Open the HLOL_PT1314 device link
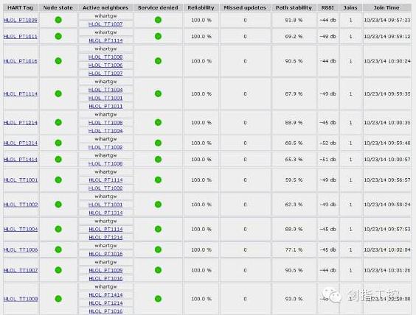 tap(21, 144)
